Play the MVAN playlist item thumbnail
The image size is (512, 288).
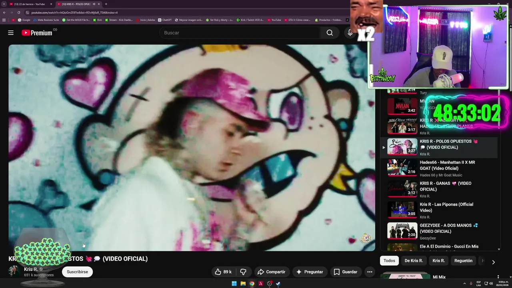coord(402,106)
